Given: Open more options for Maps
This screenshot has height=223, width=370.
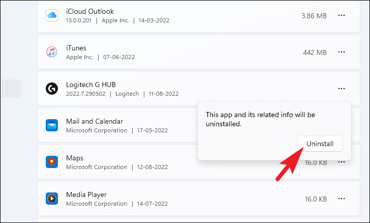Looking at the screenshot, I should pos(342,162).
